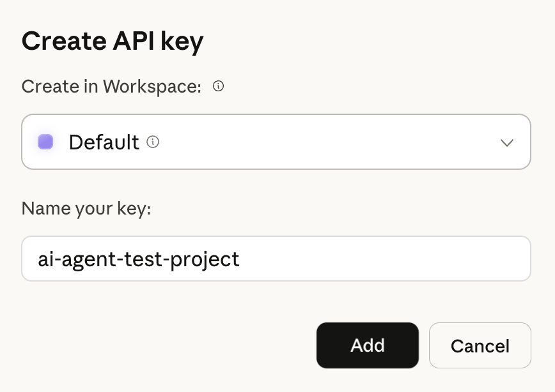Click the Name your key label
Image resolution: width=555 pixels, height=392 pixels.
[x=86, y=208]
